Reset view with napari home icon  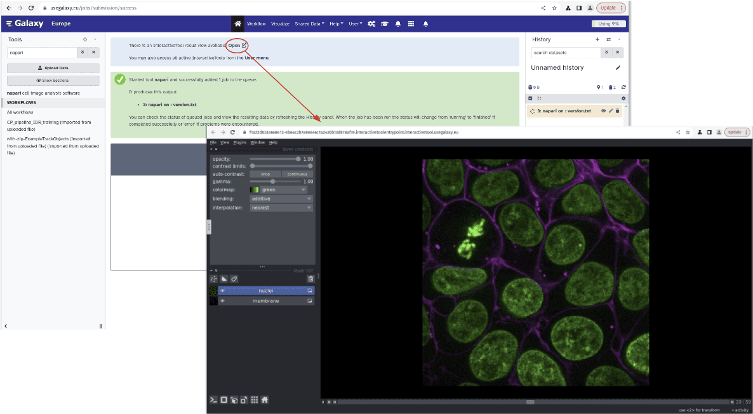(x=265, y=400)
